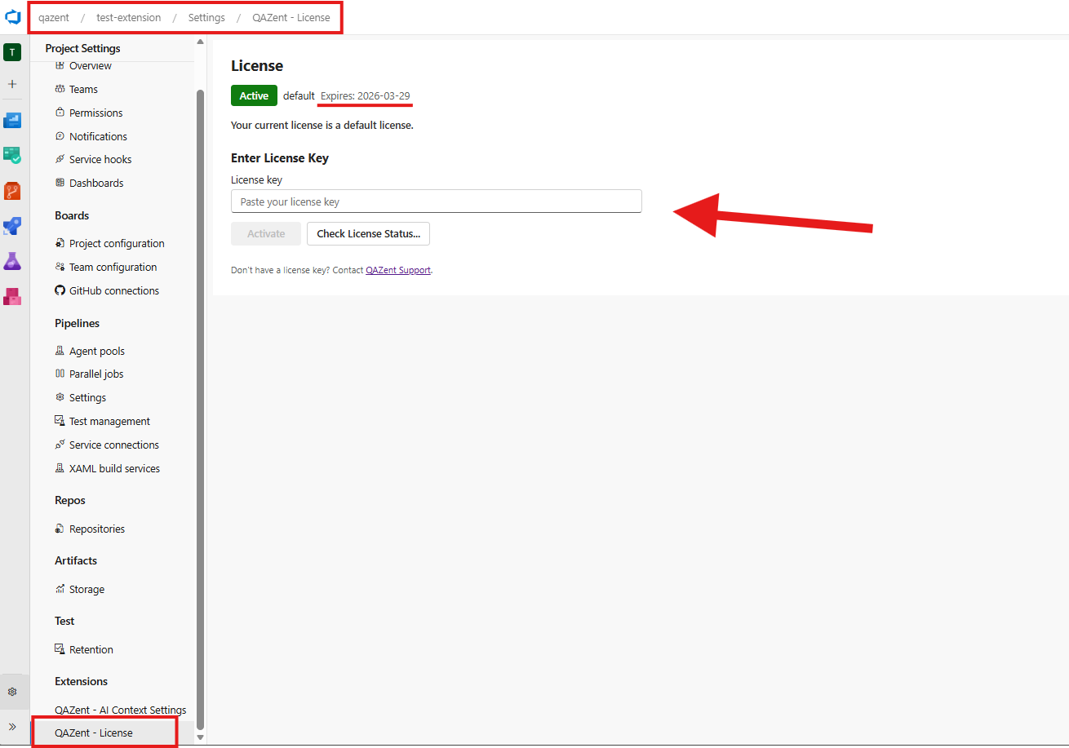
Task: Open the QAZent Support link
Action: pyautogui.click(x=398, y=269)
